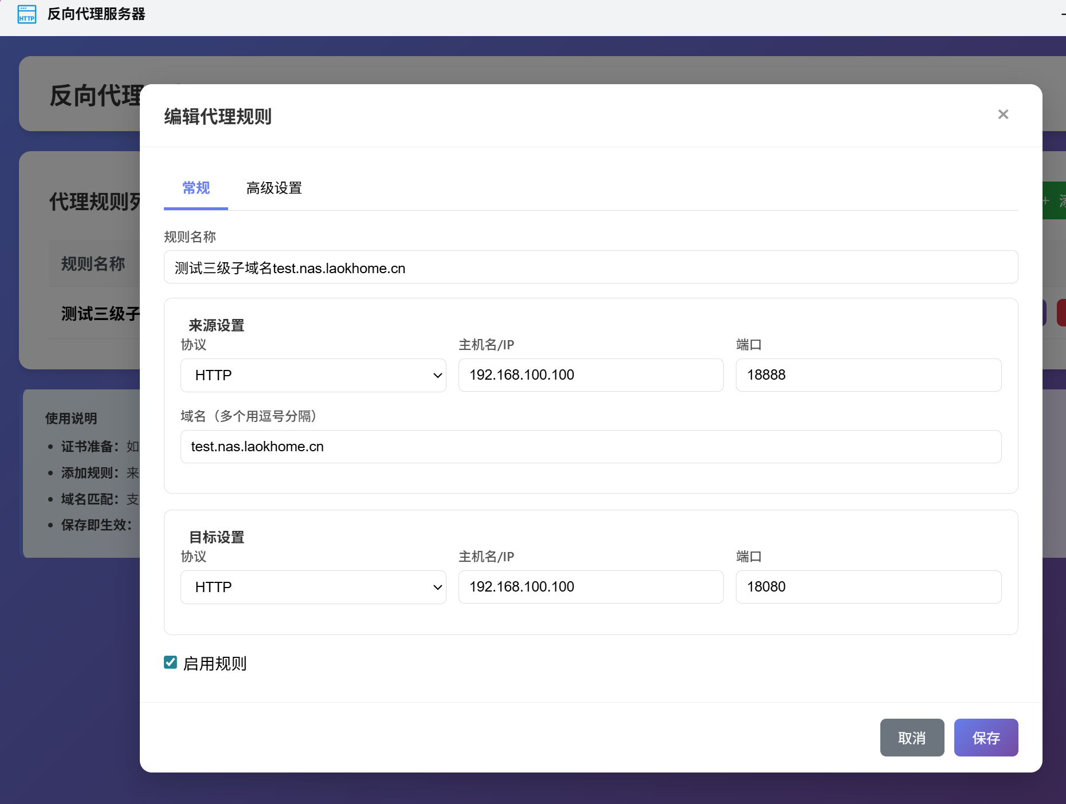Click the 启用规则 label text
Viewport: 1066px width, 804px height.
[215, 663]
